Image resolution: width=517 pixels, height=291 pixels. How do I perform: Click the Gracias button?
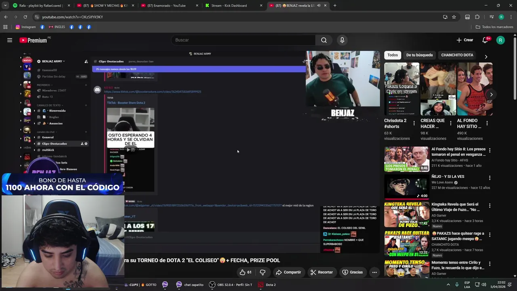tap(353, 272)
